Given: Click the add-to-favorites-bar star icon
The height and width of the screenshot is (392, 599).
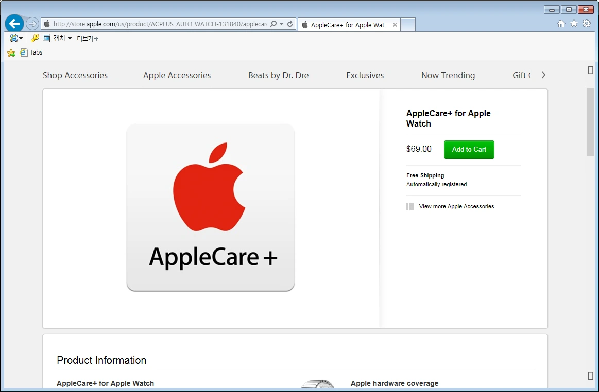Looking at the screenshot, I should pos(11,52).
